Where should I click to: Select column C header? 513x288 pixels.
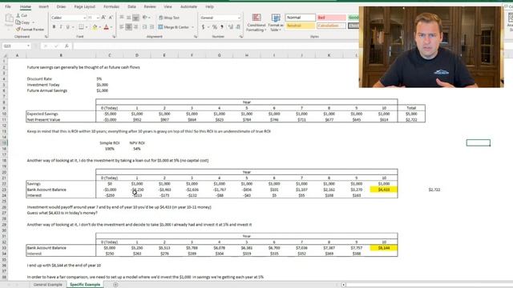pyautogui.click(x=110, y=55)
